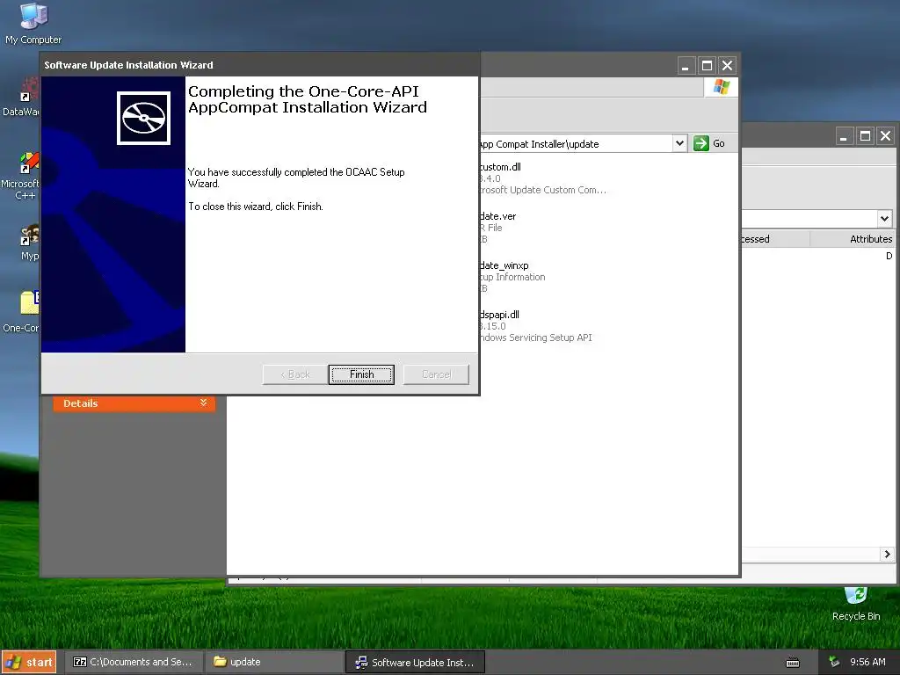Click the keyboard icon in system tray
The height and width of the screenshot is (675, 900).
click(x=793, y=663)
